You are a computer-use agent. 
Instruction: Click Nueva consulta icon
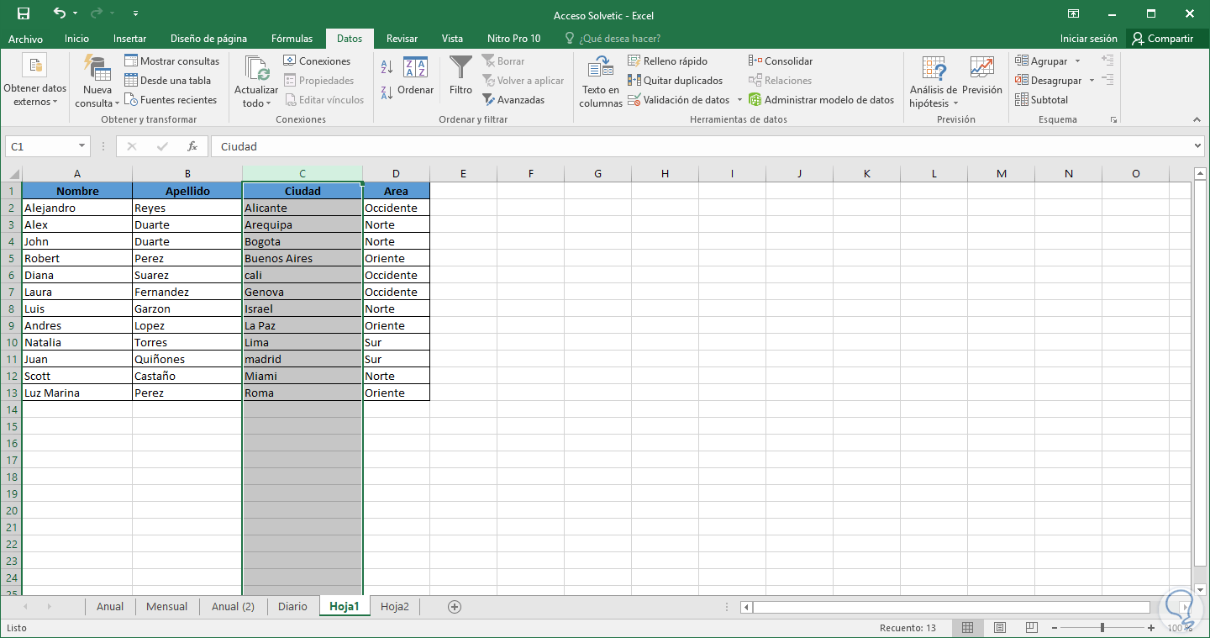coord(97,68)
